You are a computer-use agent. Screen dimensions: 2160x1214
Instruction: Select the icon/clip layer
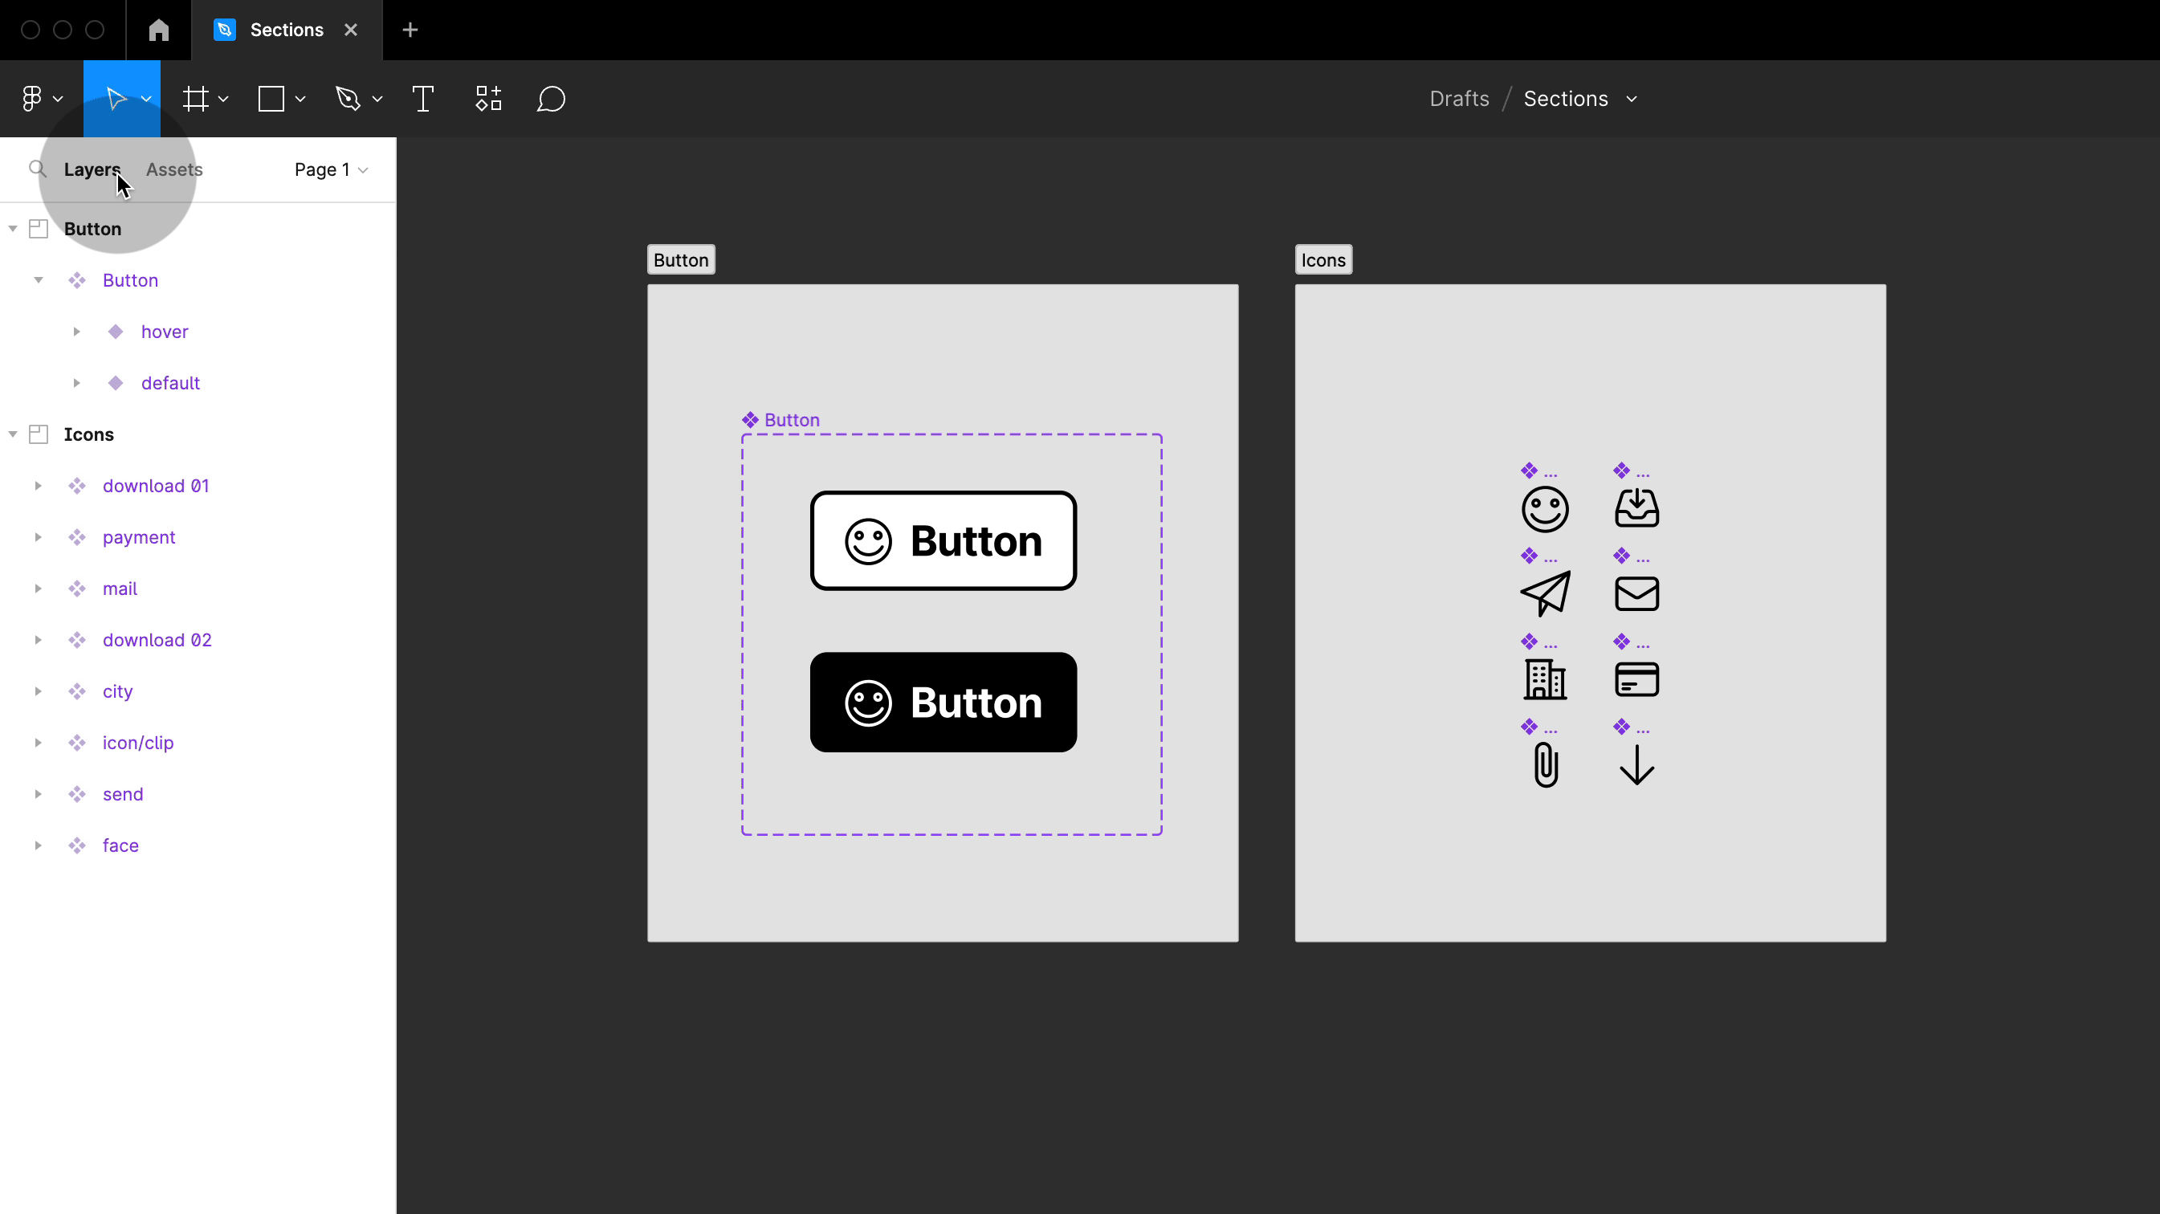[x=138, y=742]
